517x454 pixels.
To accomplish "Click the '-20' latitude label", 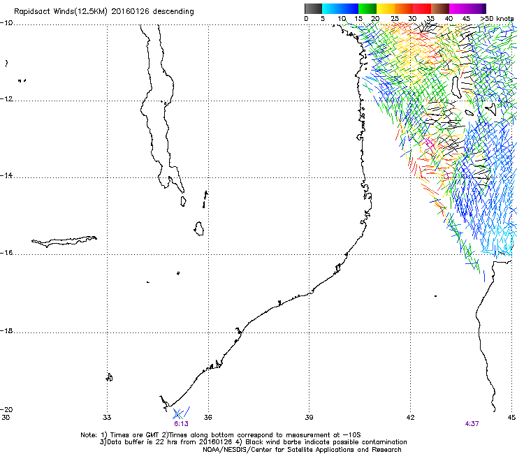I will [6, 409].
